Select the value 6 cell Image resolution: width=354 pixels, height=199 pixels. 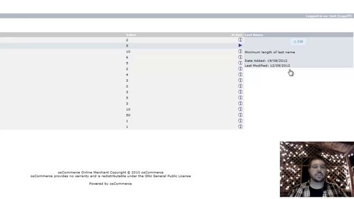(x=127, y=57)
